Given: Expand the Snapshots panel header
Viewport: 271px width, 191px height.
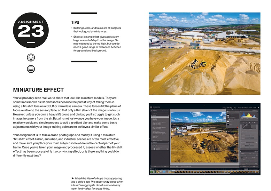Looking at the screenshot, I should (160, 113).
